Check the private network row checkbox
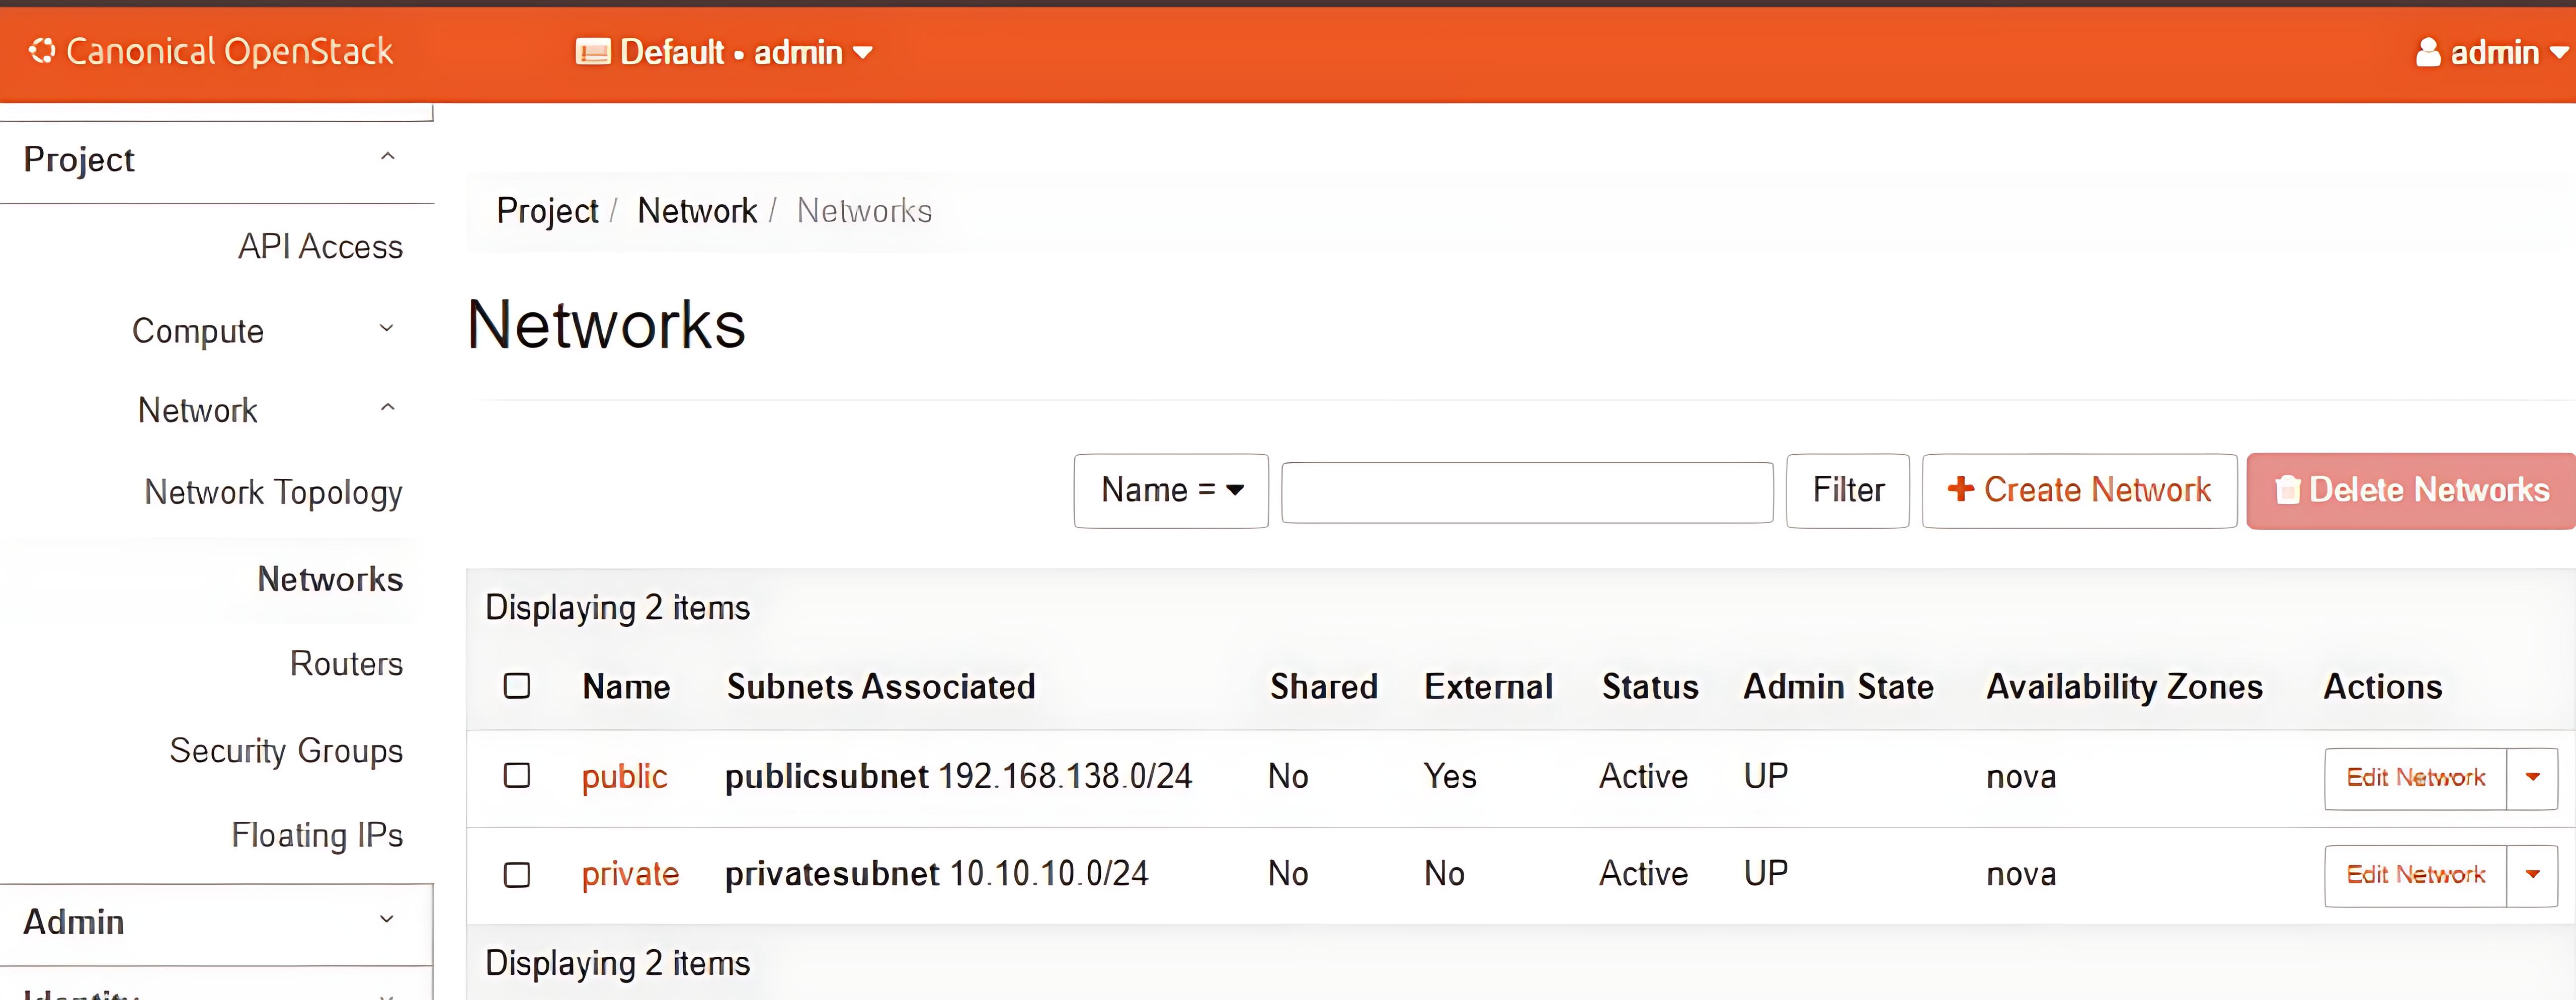 pos(517,875)
